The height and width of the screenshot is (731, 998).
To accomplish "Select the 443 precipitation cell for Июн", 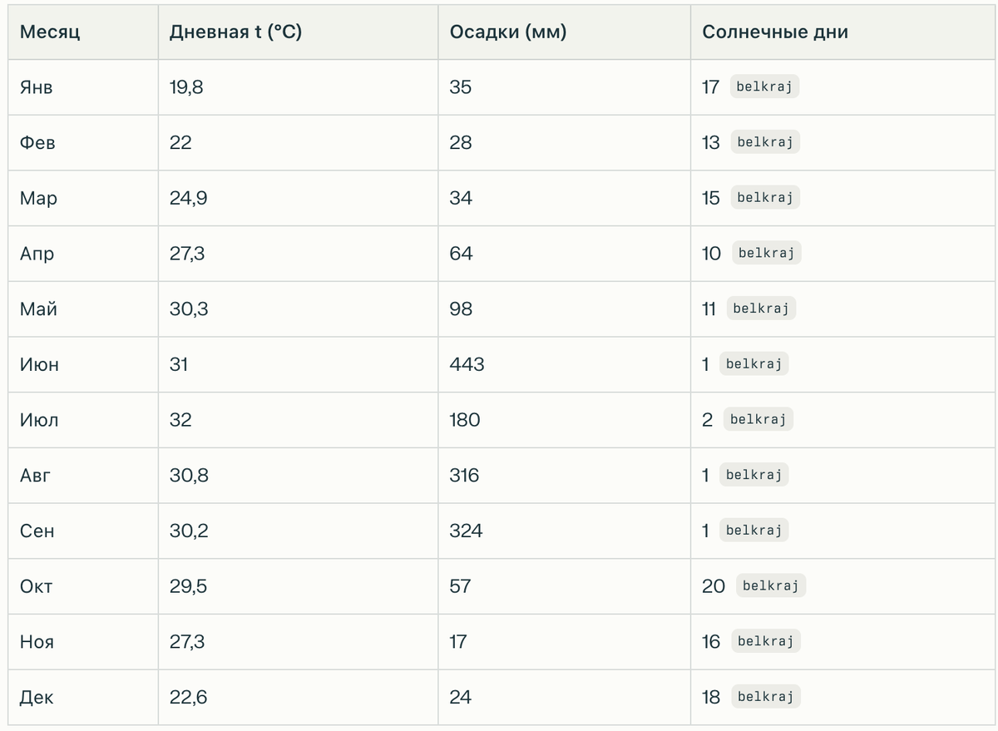I will tap(565, 364).
